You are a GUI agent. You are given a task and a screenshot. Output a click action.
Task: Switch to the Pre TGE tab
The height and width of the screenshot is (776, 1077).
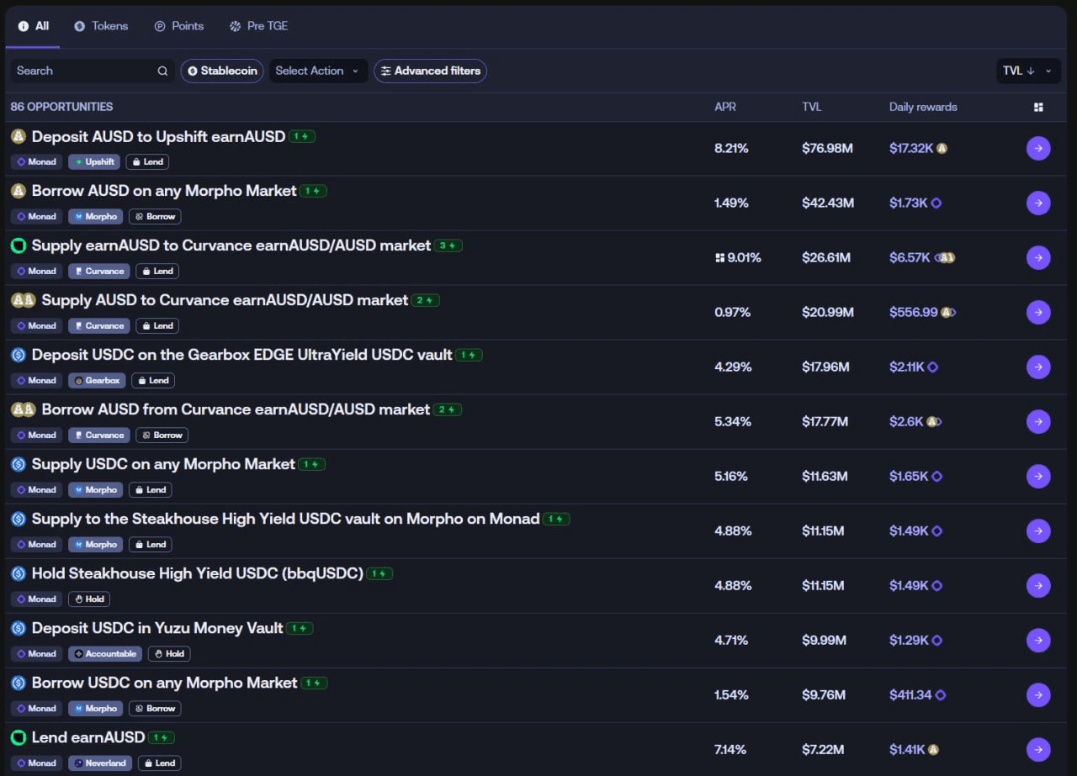pyautogui.click(x=258, y=26)
